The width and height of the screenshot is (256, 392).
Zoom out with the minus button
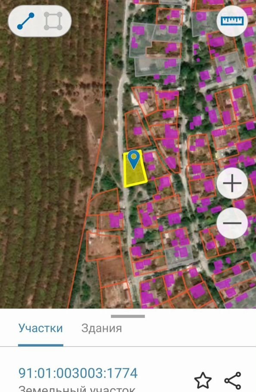232,223
